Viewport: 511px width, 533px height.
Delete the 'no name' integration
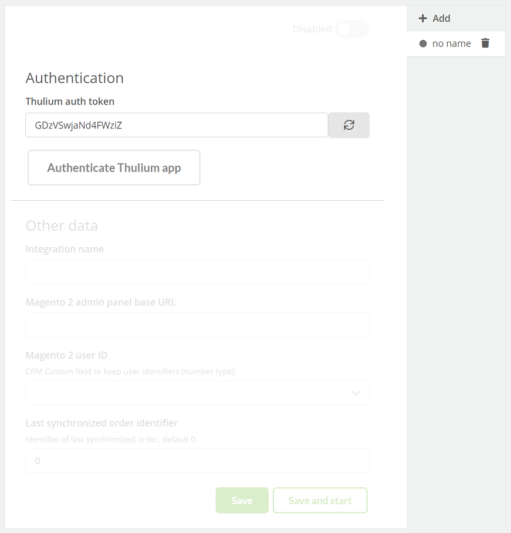click(485, 43)
